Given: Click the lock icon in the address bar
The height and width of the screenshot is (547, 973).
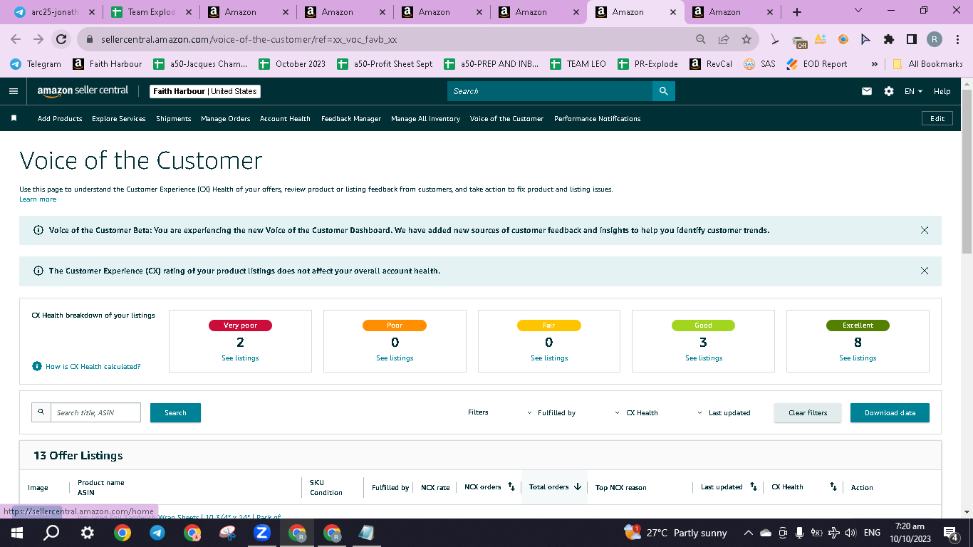Looking at the screenshot, I should pos(90,40).
